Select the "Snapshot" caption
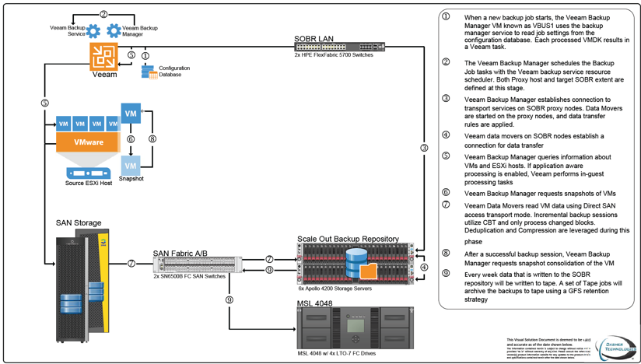 pyautogui.click(x=131, y=179)
